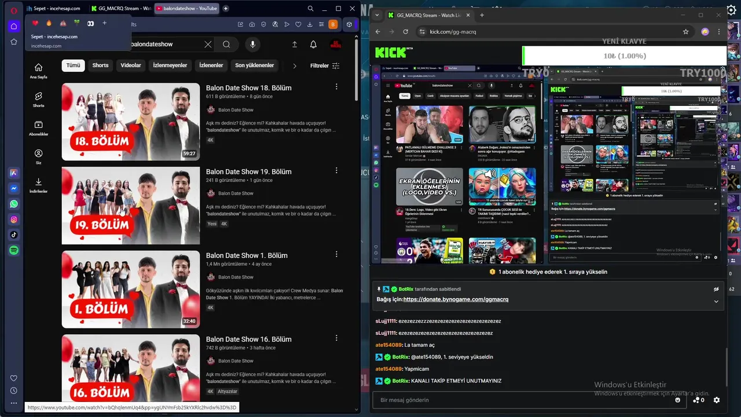Open Opera easy setup sliders icon
Screen dimensions: 741x417
(321, 24)
